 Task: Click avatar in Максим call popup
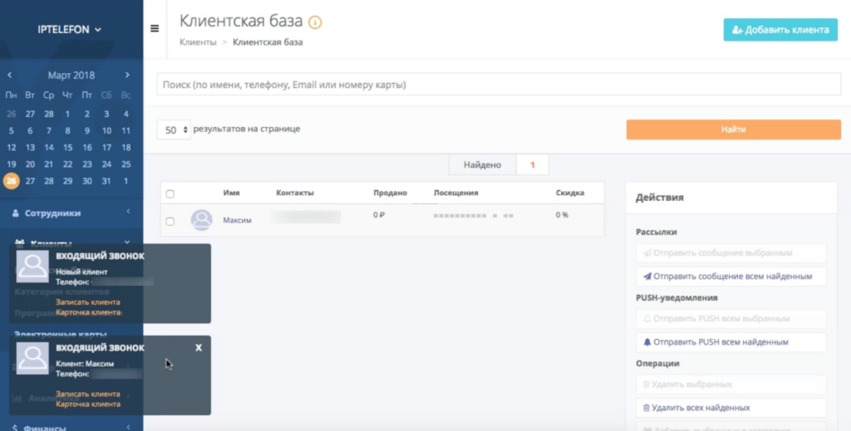tap(33, 359)
